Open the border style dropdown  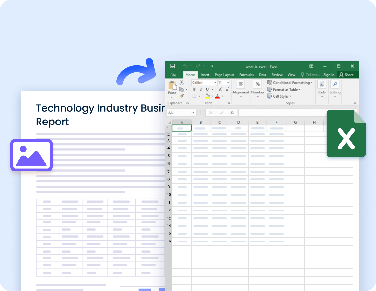[x=199, y=96]
